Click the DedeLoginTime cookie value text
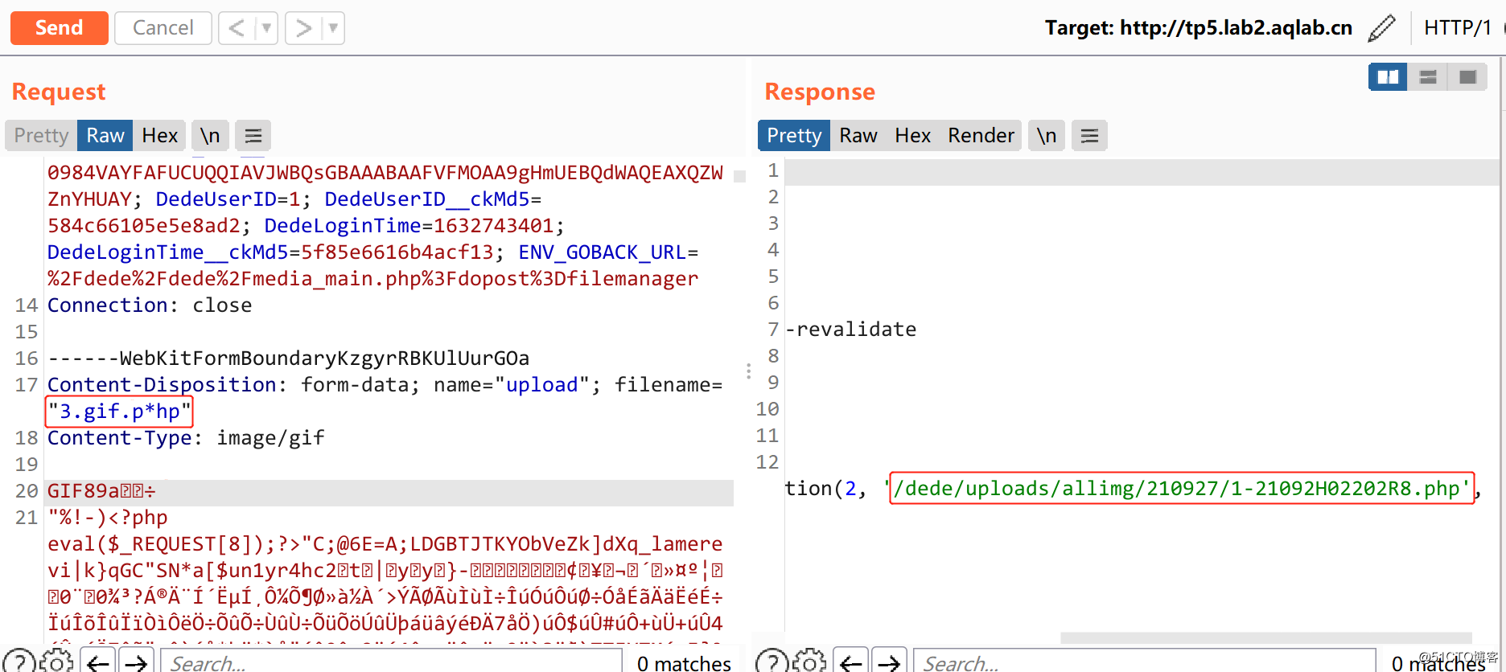Image resolution: width=1506 pixels, height=672 pixels. click(x=494, y=226)
